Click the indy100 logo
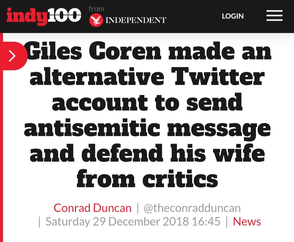The width and height of the screenshot is (294, 242). pyautogui.click(x=44, y=16)
